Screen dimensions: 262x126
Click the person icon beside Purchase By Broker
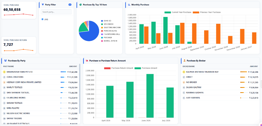click(184, 61)
